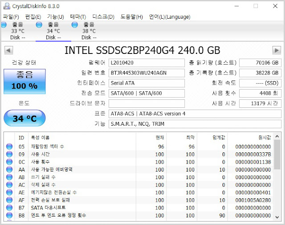Click the serial number field BTJR445303WU240AGN
The height and width of the screenshot is (225, 285).
click(x=147, y=73)
